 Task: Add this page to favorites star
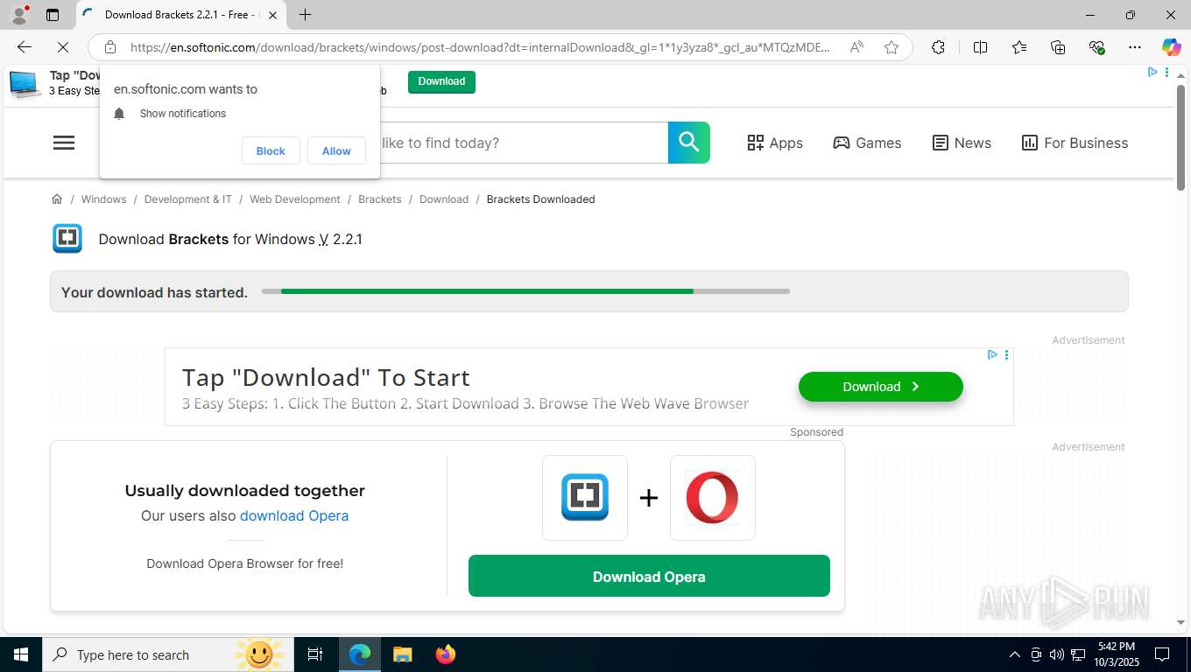pos(891,47)
